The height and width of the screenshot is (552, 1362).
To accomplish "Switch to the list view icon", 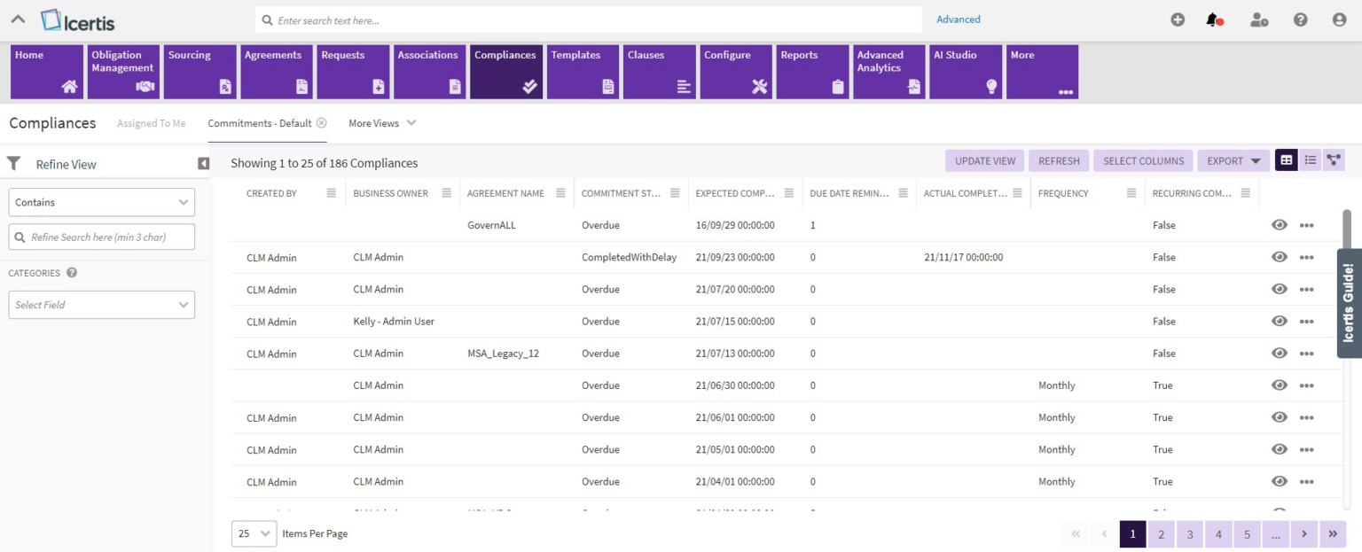I will (1311, 160).
